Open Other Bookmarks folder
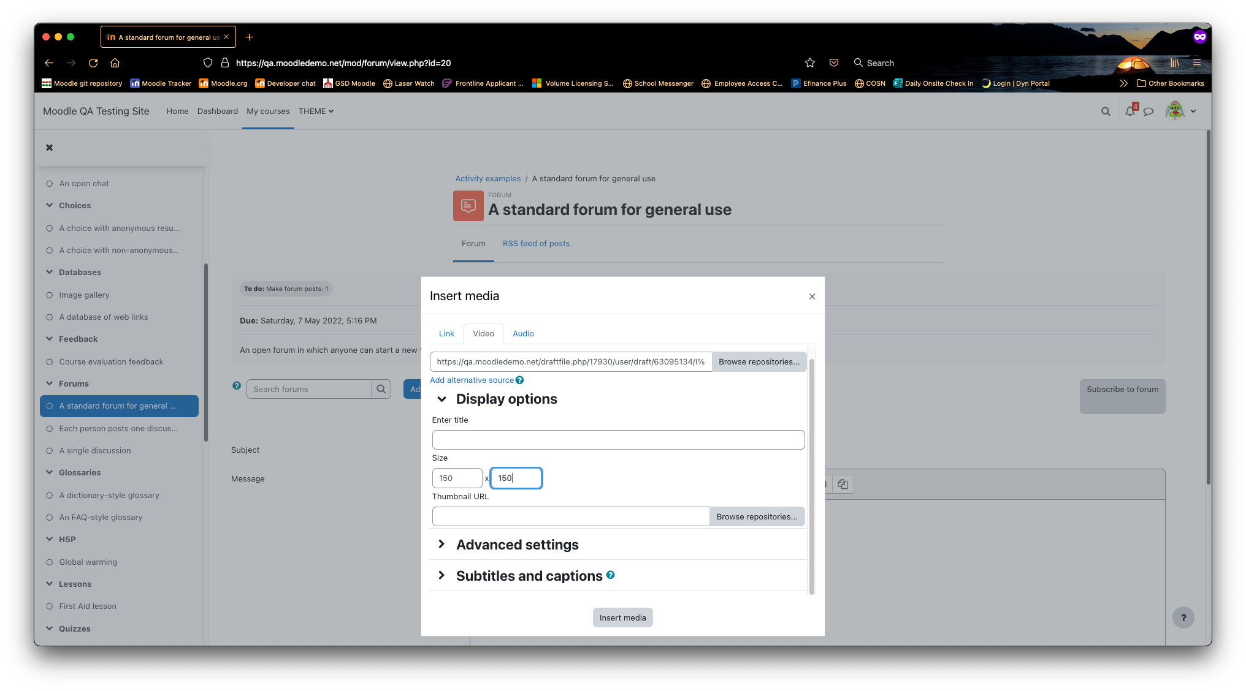 click(1170, 83)
